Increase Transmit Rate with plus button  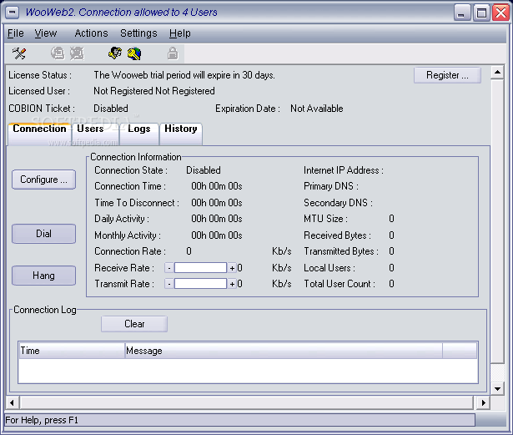coord(232,284)
